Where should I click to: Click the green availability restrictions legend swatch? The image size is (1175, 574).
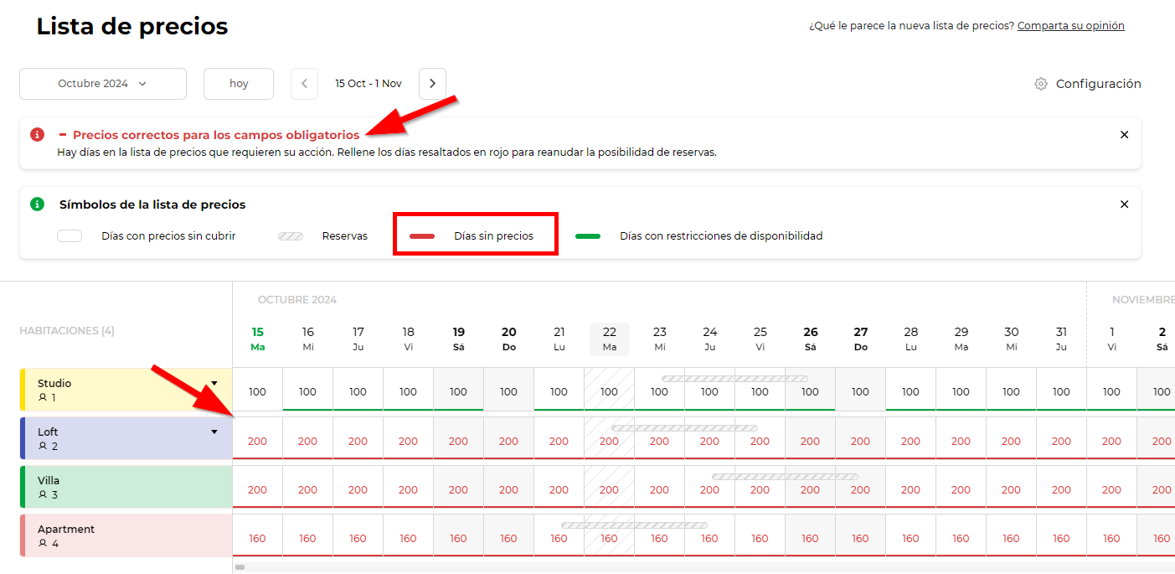pyautogui.click(x=588, y=236)
